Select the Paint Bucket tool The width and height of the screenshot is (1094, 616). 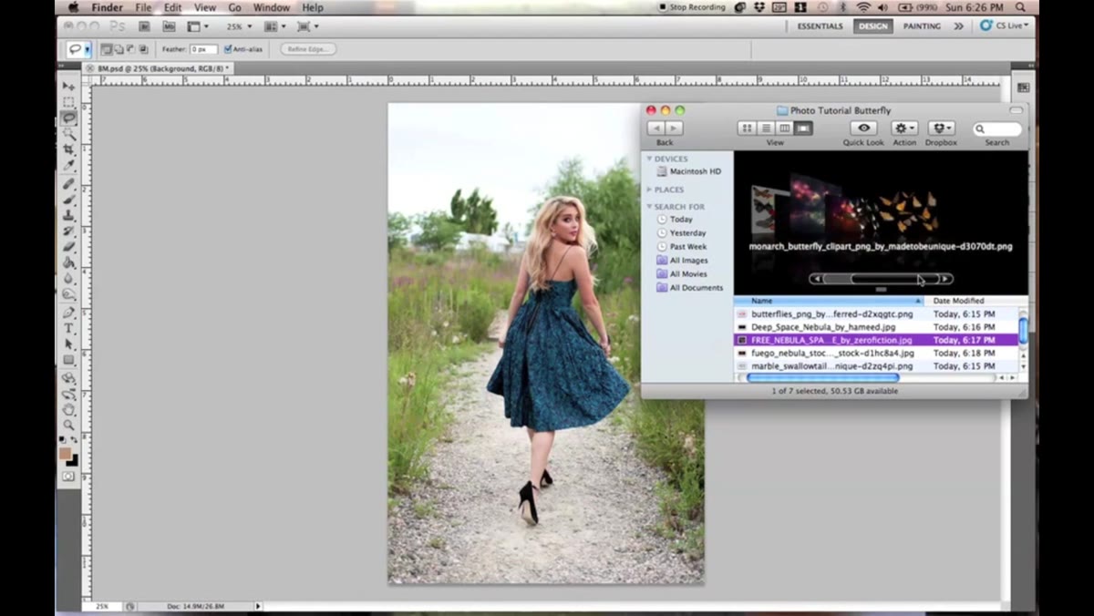tap(68, 262)
